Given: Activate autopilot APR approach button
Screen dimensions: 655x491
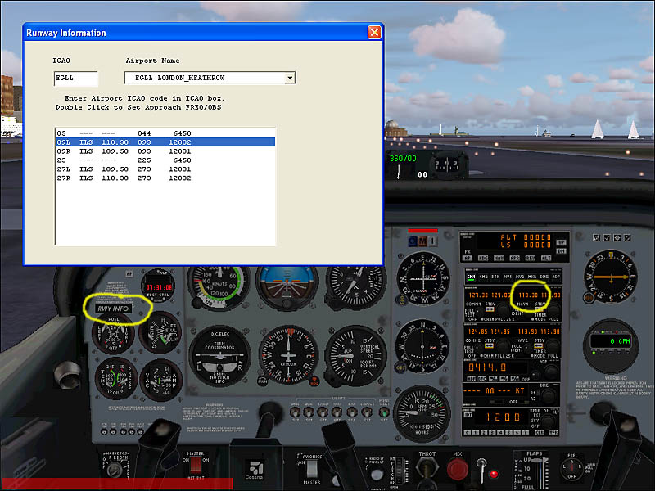Looking at the screenshot, I should (515, 259).
